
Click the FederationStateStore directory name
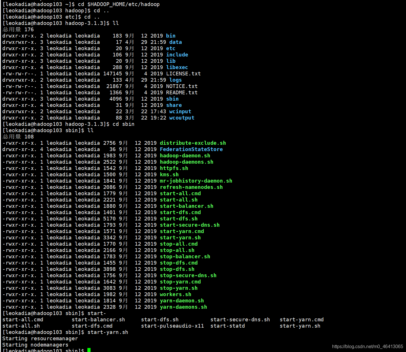[191, 149]
